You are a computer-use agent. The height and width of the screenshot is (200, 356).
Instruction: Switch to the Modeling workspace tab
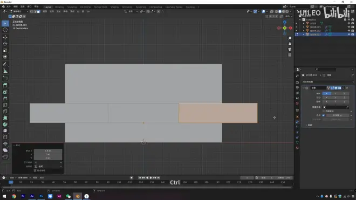coord(59,7)
